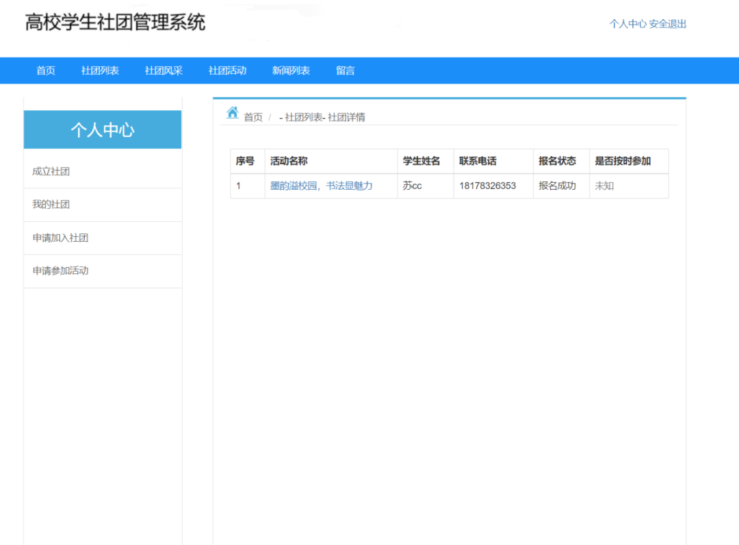The width and height of the screenshot is (739, 545).
Task: Go to 社团风采 navigation item
Action: 164,71
